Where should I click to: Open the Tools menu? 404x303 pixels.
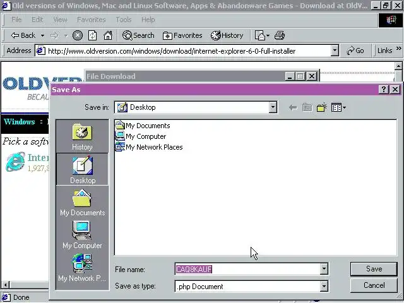click(x=124, y=20)
